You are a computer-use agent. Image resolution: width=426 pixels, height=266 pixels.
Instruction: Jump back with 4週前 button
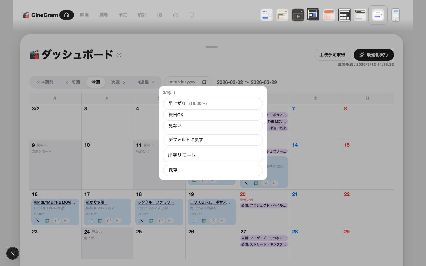[x=45, y=82]
